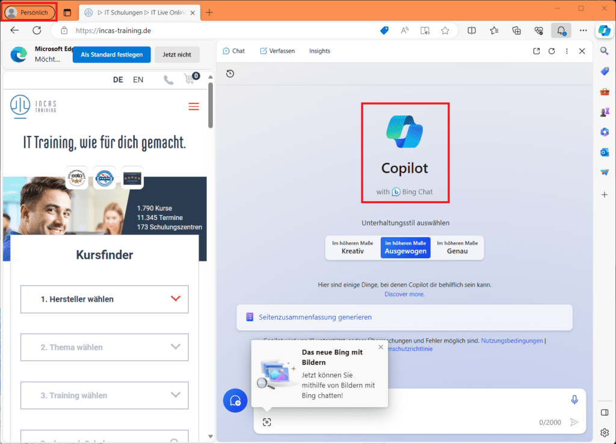Switch to the Verfassen tab

click(x=277, y=51)
